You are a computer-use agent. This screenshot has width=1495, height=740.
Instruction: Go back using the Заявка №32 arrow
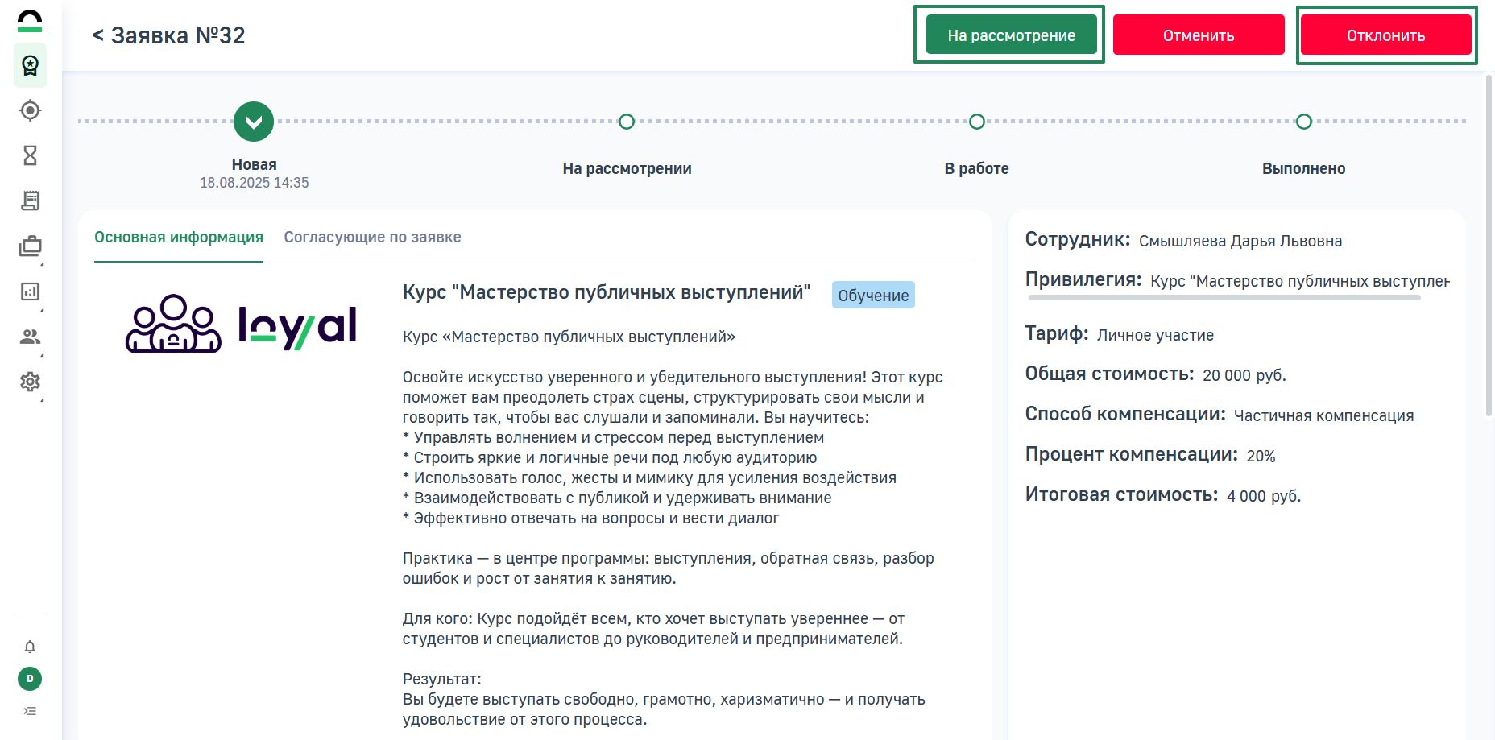tap(98, 35)
